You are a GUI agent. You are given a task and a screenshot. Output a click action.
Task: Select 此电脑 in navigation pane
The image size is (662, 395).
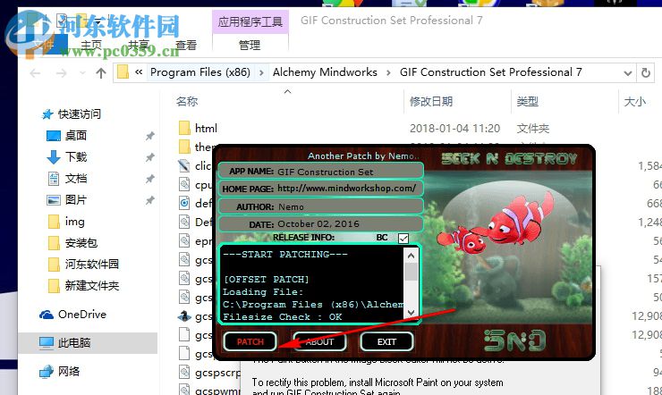point(74,343)
